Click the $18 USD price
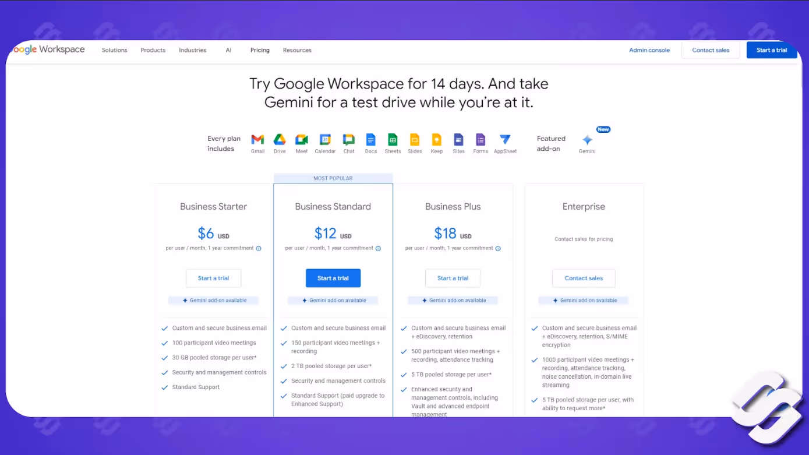Screen dimensions: 809x455 [x=453, y=234]
